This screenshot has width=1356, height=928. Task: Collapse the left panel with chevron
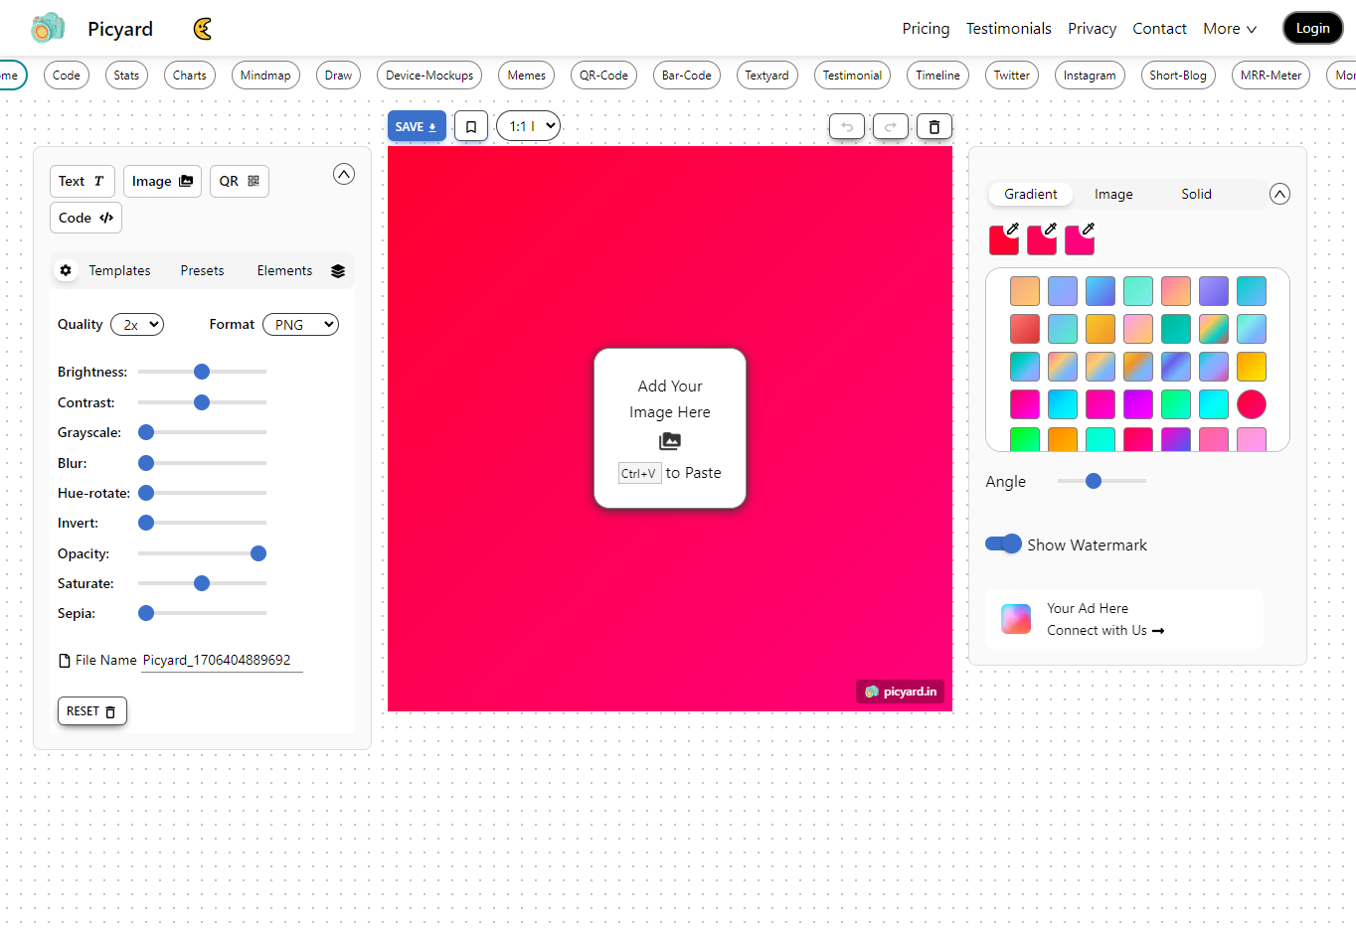pos(344,174)
